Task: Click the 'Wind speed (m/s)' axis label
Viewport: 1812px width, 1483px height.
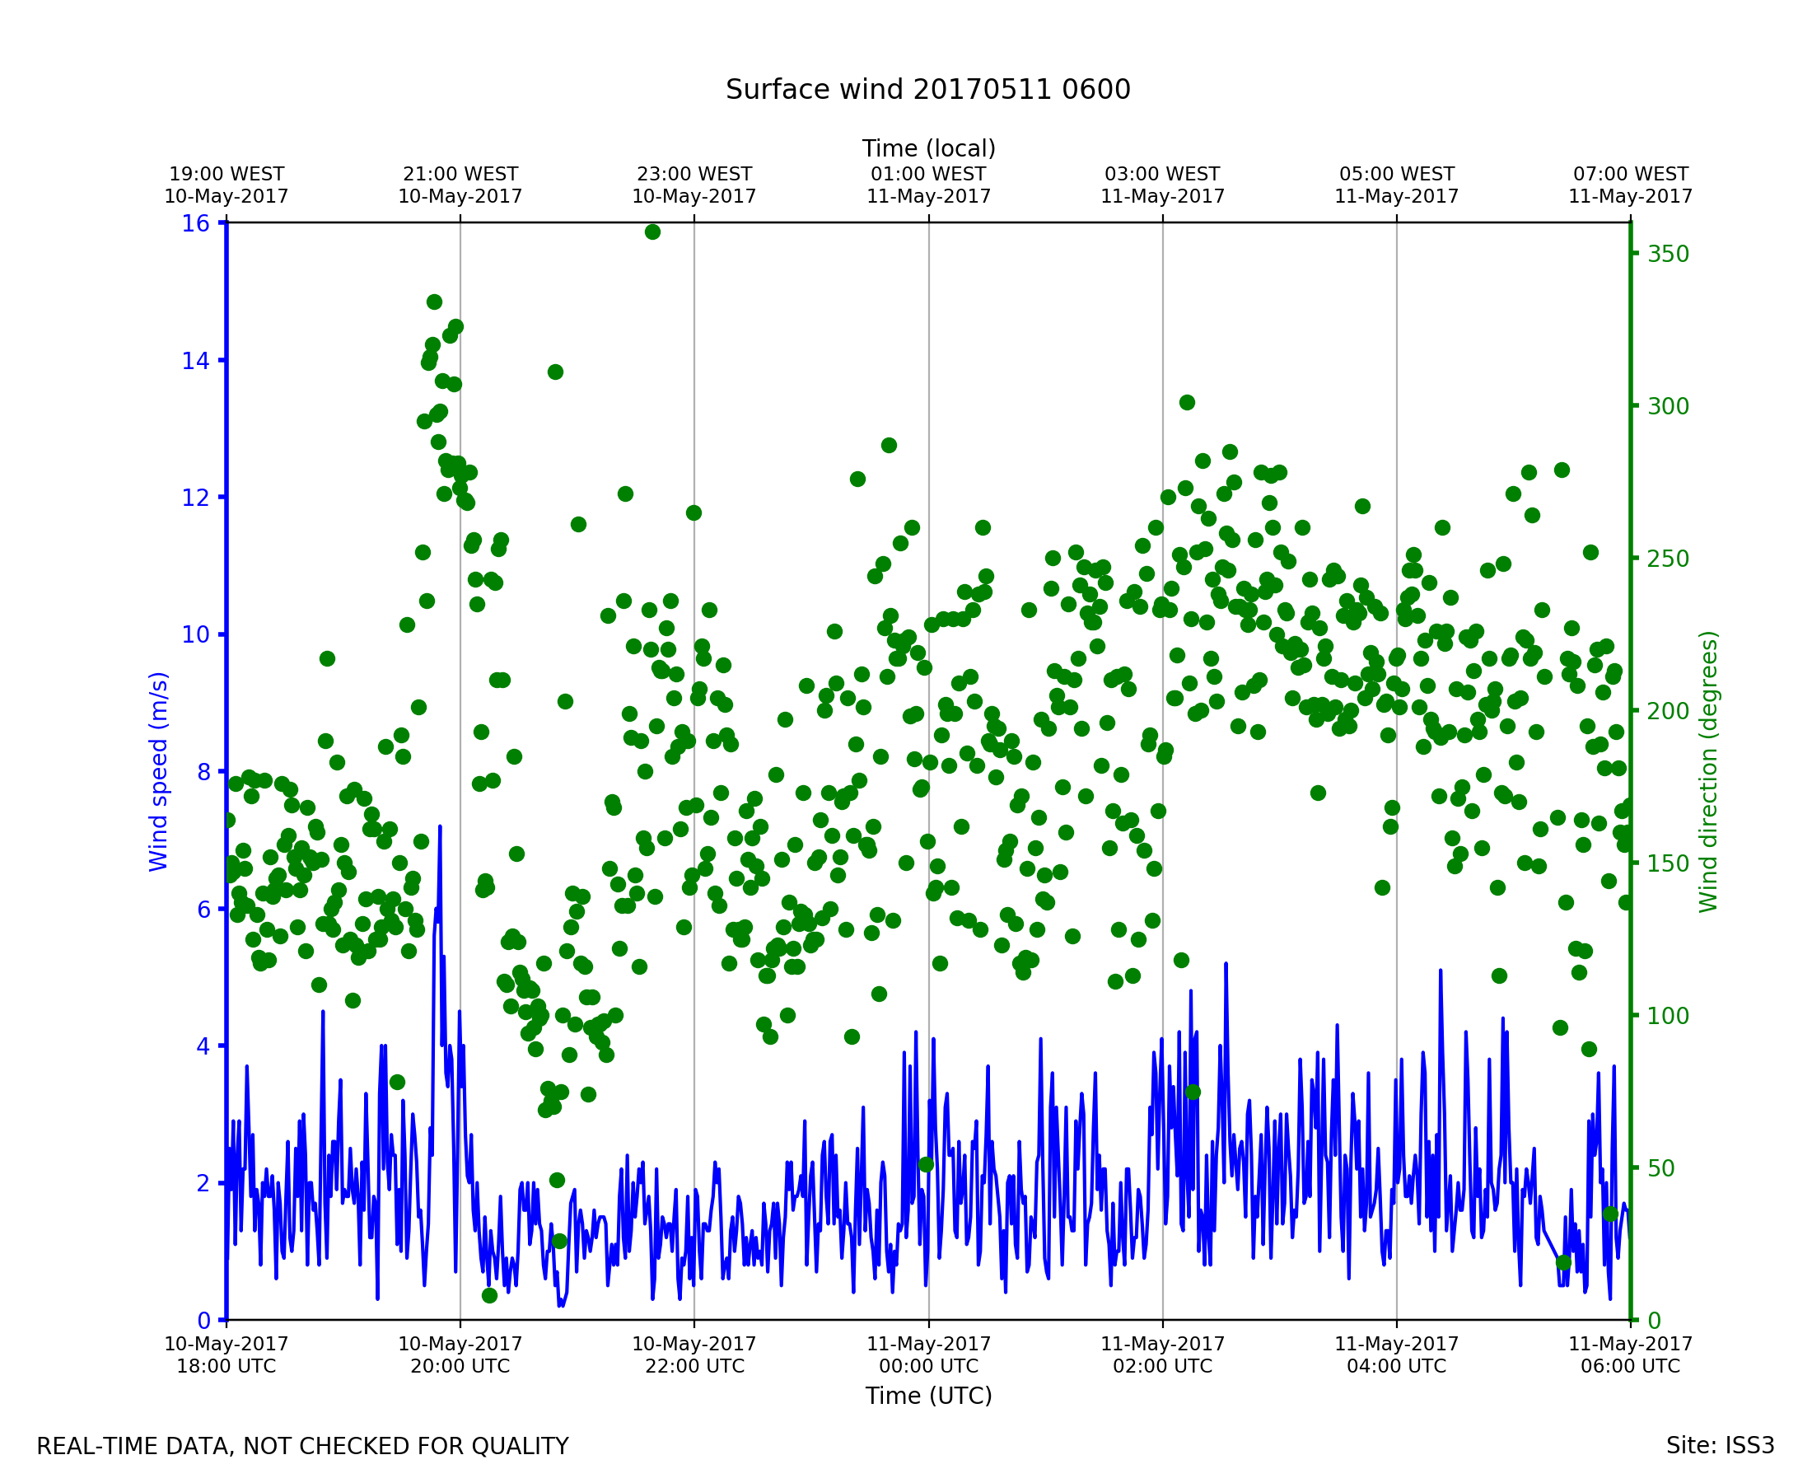Action: tap(159, 771)
